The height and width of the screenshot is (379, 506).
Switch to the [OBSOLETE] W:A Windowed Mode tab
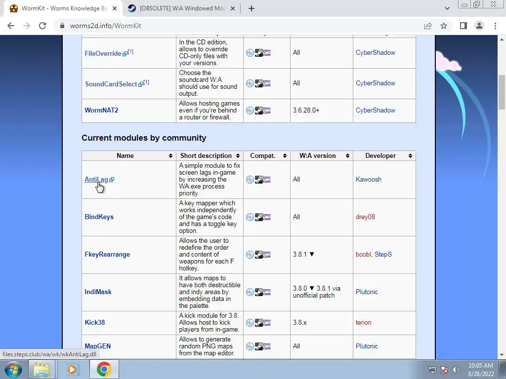182,8
